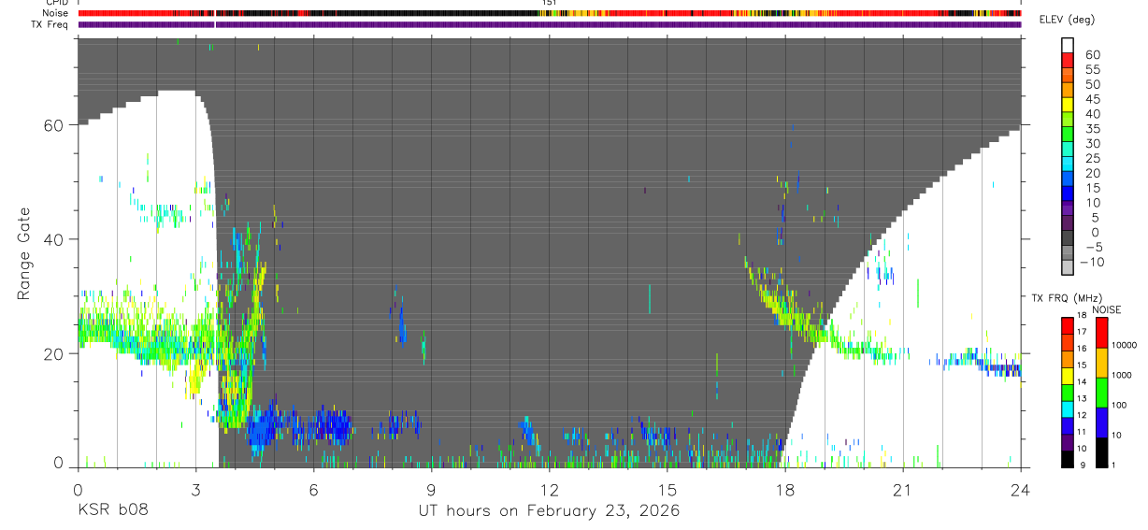
Task: Select the green 30–35 swatch in the ELEV bar
Action: 1067,135
